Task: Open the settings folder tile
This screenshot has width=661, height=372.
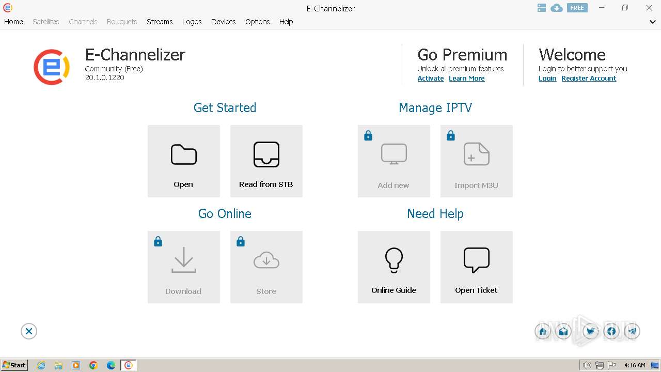Action: [x=184, y=161]
